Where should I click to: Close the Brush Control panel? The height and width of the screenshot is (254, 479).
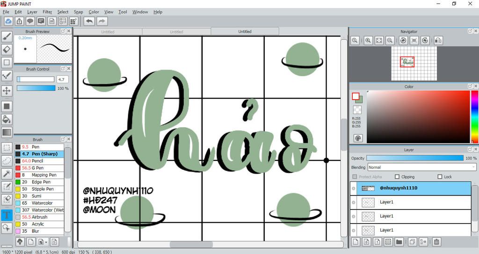pos(69,69)
